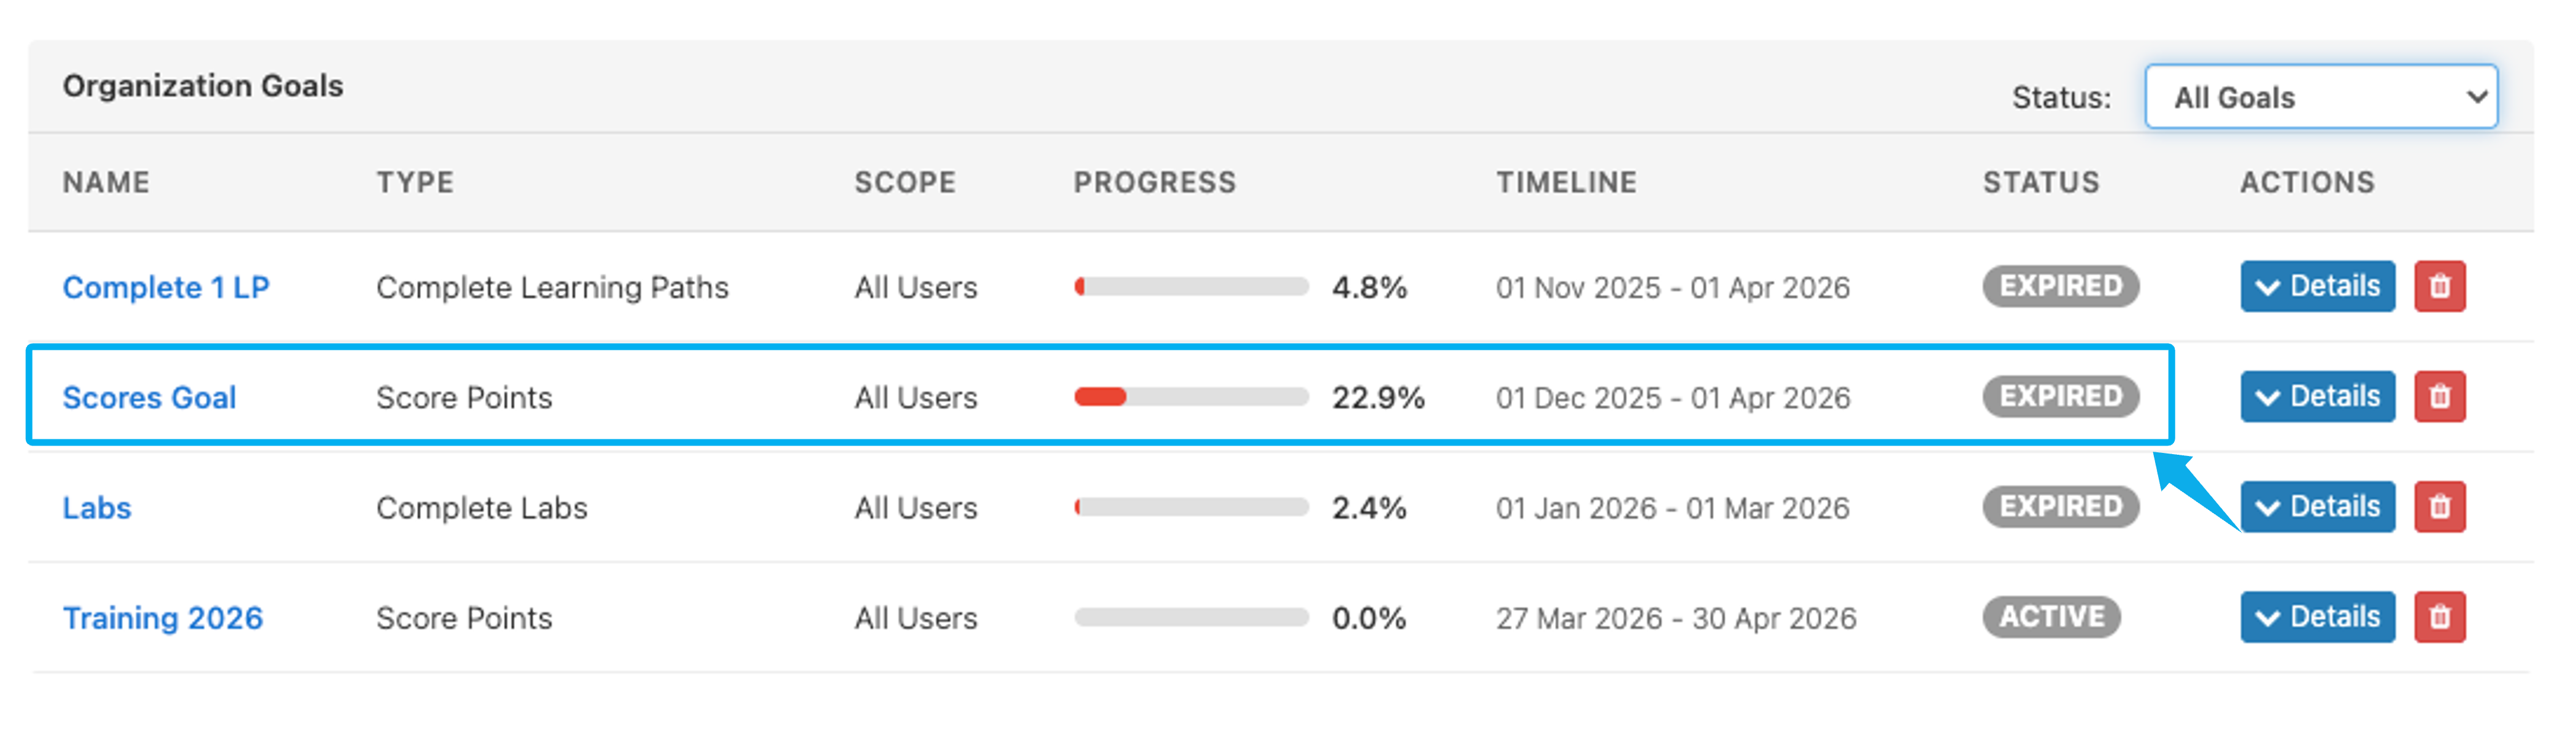Open the Complete 1 LP link
The width and height of the screenshot is (2576, 745).
(x=166, y=288)
